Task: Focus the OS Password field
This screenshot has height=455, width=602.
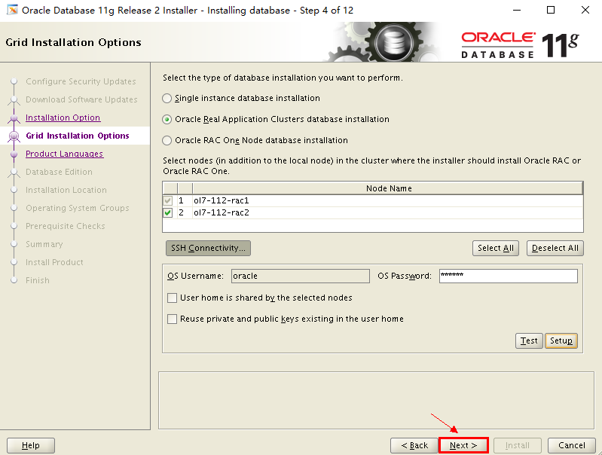Action: point(509,276)
